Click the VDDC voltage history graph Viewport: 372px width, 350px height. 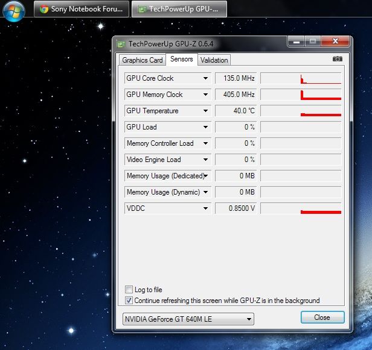(x=301, y=208)
